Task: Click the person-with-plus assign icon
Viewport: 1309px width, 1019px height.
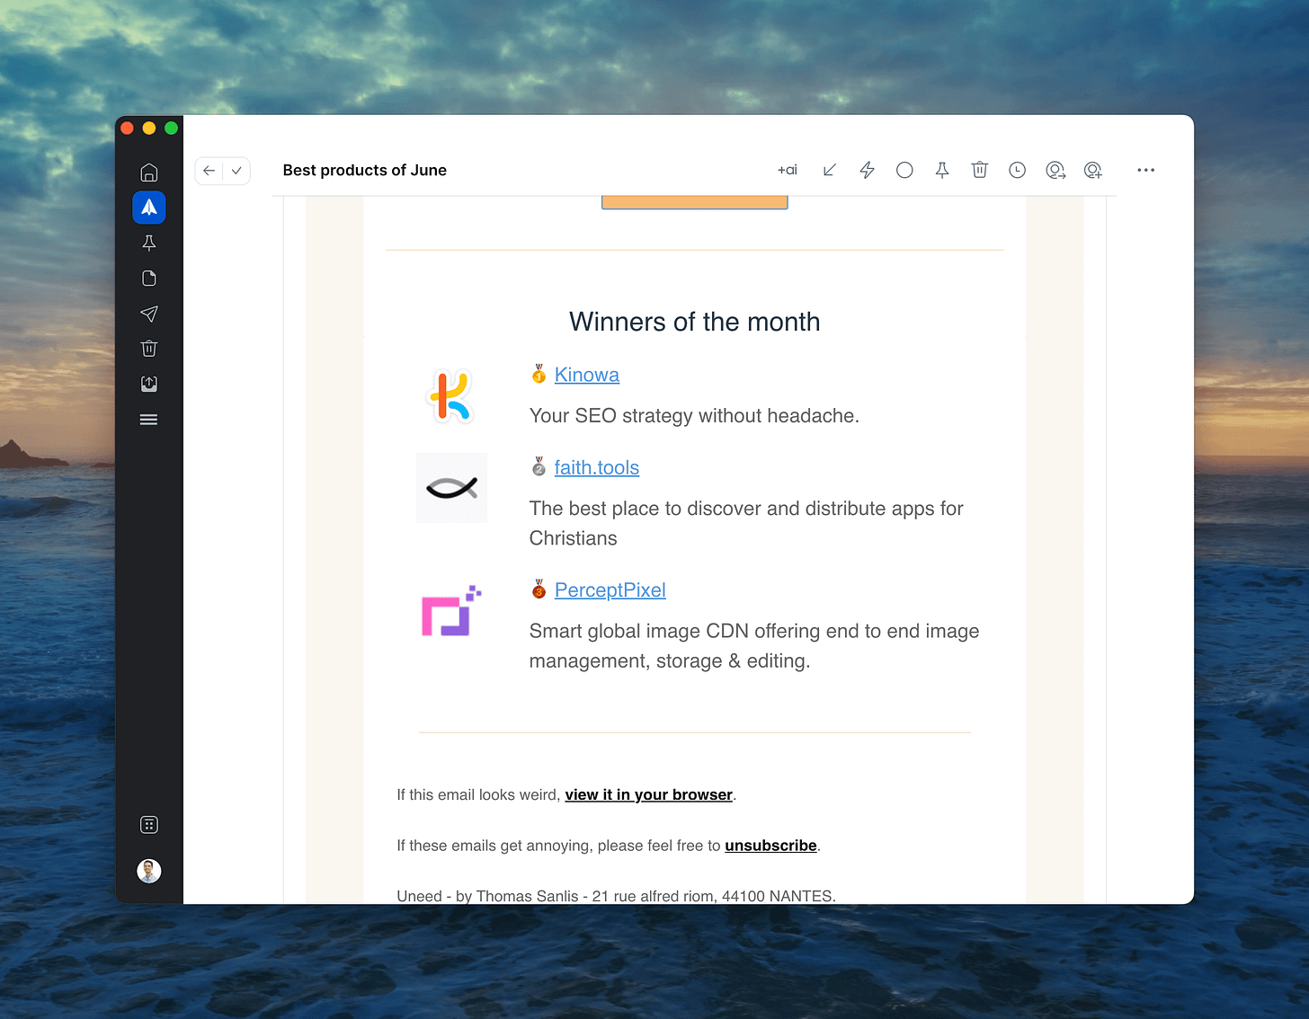Action: tap(1093, 170)
